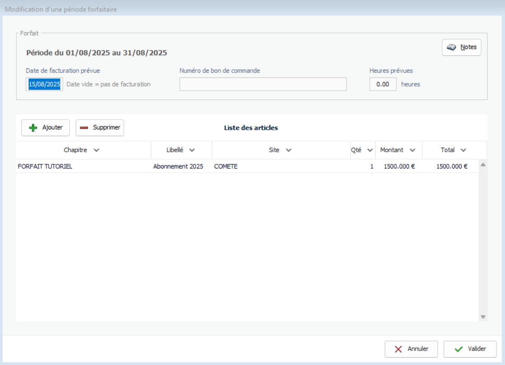Expand the Chapitre column dropdown arrow
Image resolution: width=505 pixels, height=365 pixels.
[x=96, y=150]
